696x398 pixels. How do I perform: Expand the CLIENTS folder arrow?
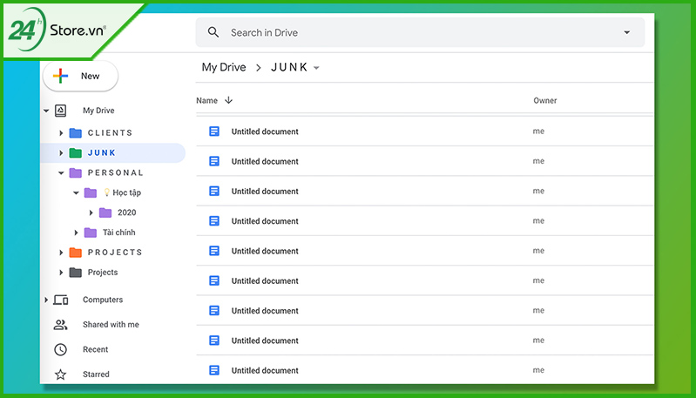point(61,132)
